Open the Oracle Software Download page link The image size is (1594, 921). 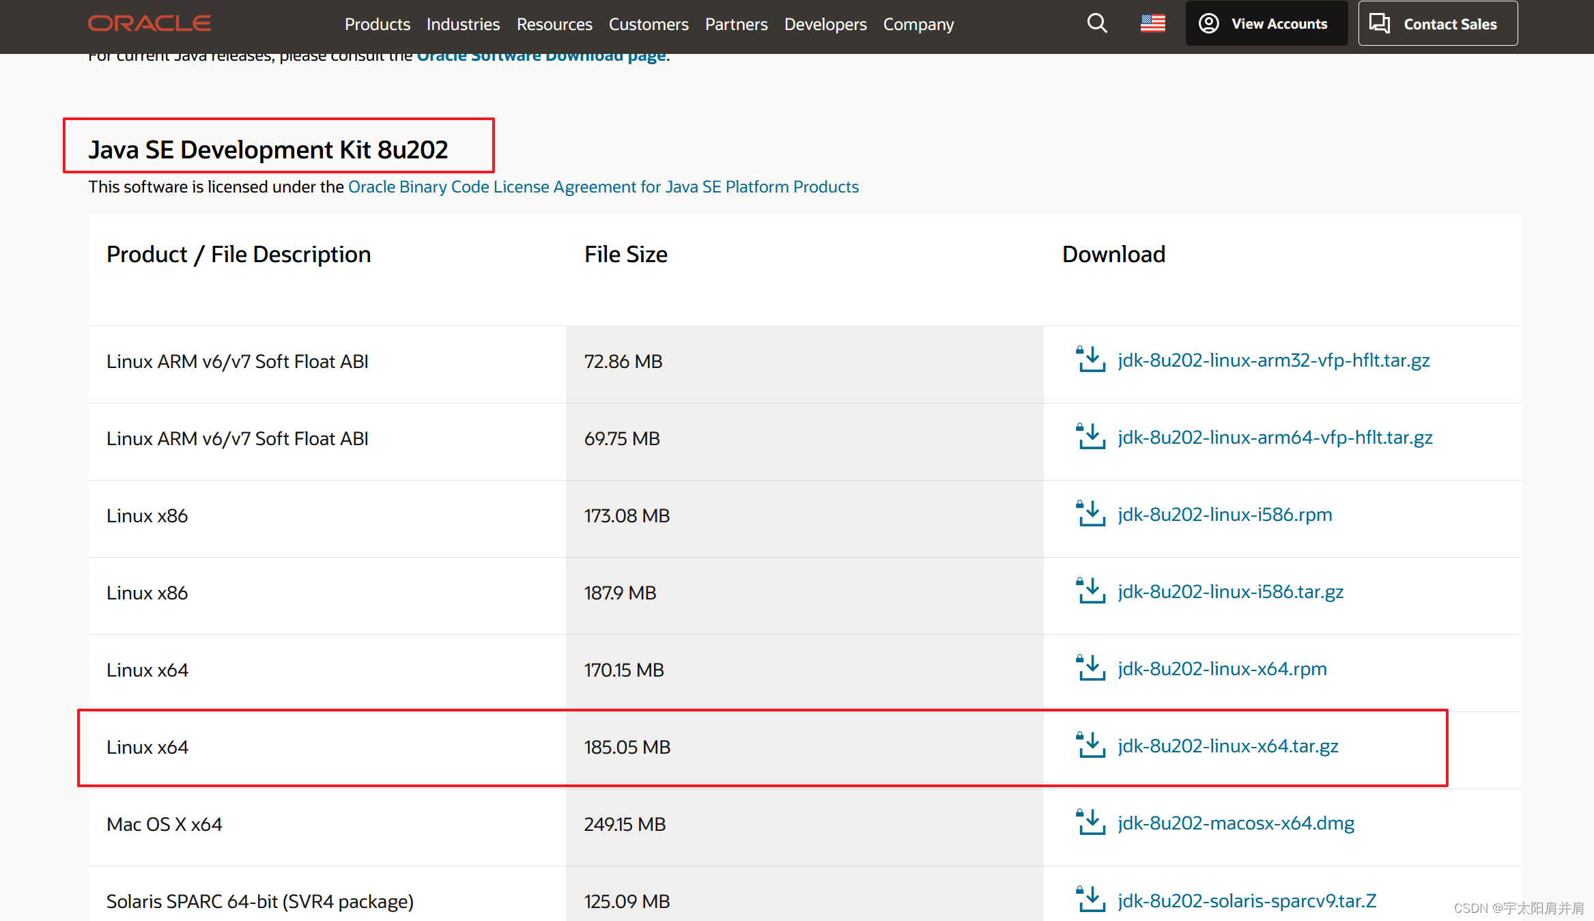click(x=541, y=57)
